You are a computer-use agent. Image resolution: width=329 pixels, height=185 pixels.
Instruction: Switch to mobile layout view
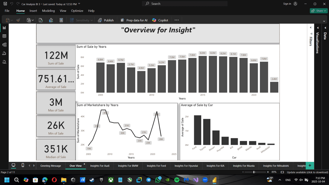click(22, 165)
